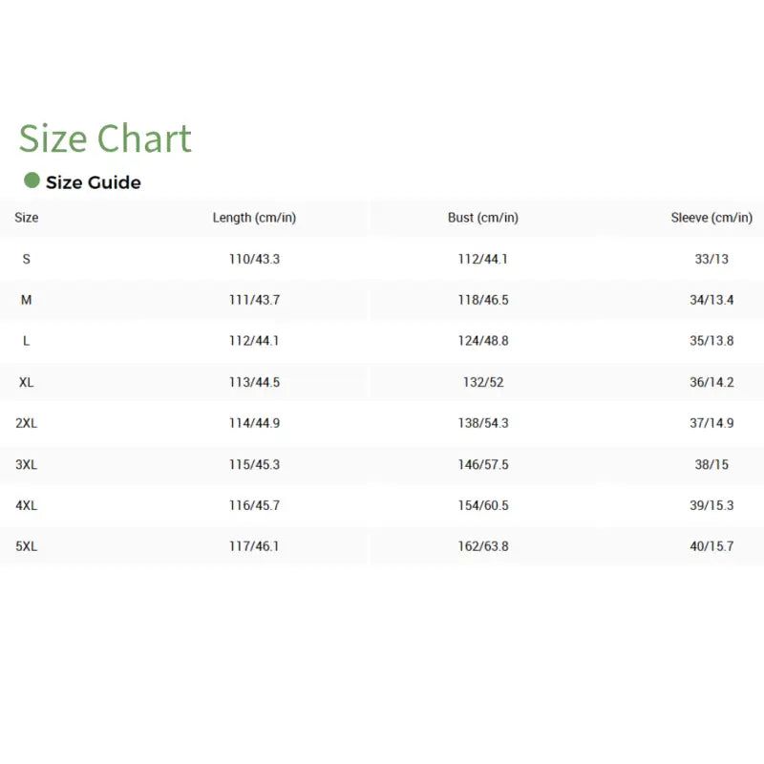
Task: Select the Sleeve (cm/in) column header
Action: click(711, 218)
